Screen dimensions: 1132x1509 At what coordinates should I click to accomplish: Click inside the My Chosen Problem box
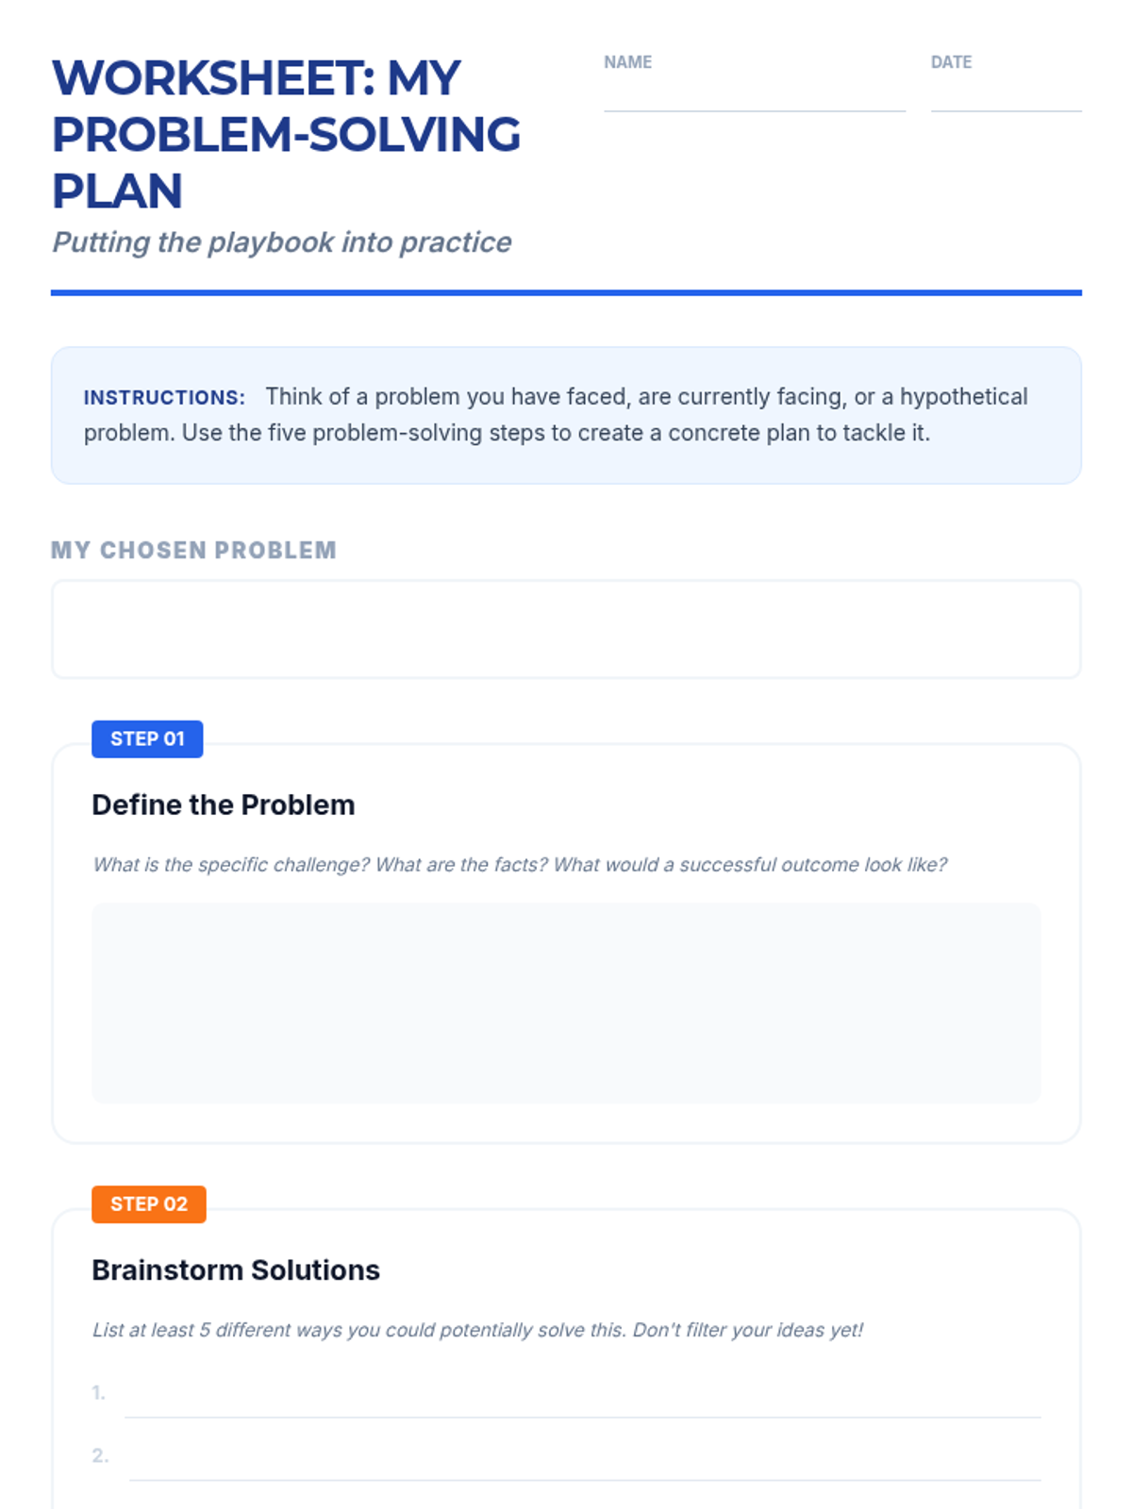coord(566,629)
